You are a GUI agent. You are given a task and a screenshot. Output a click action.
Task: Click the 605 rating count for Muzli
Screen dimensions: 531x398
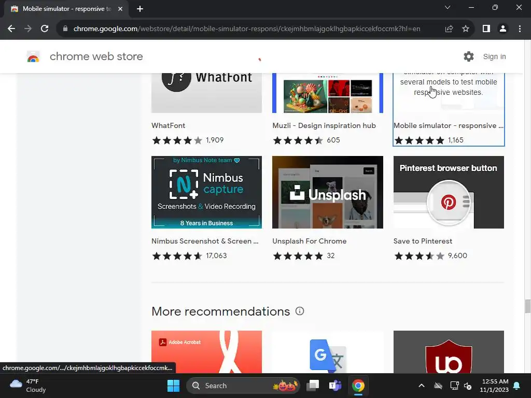point(333,140)
